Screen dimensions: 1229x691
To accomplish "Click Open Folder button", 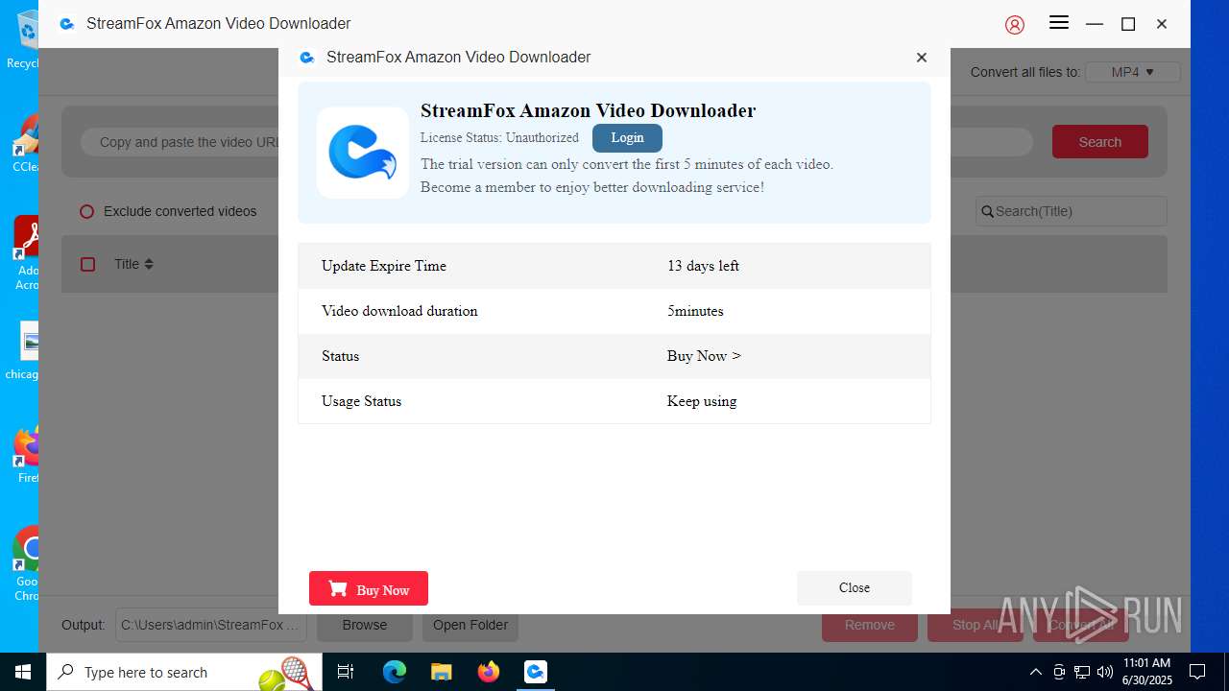I will click(x=470, y=625).
